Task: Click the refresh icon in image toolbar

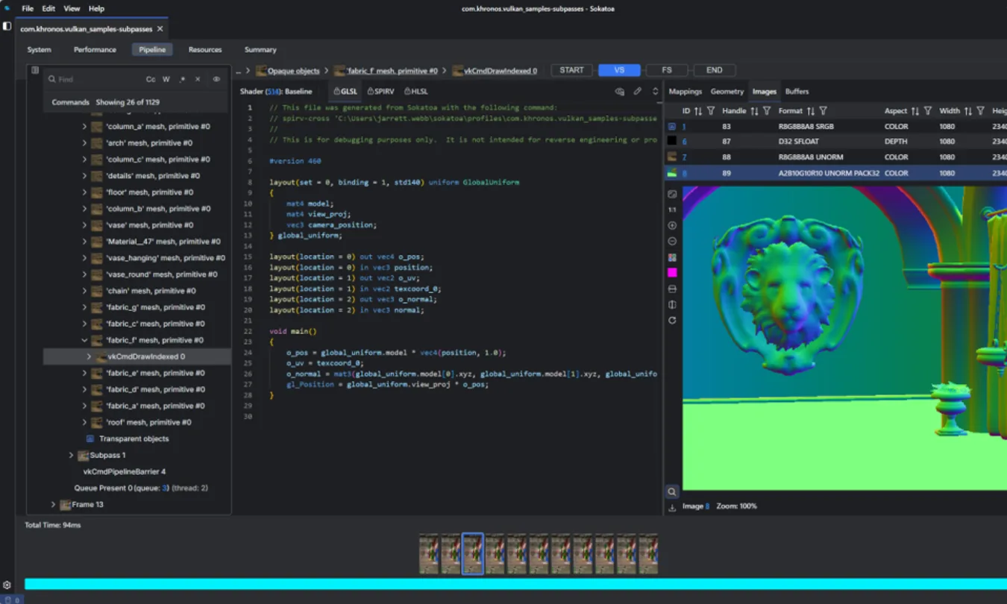Action: coord(672,321)
